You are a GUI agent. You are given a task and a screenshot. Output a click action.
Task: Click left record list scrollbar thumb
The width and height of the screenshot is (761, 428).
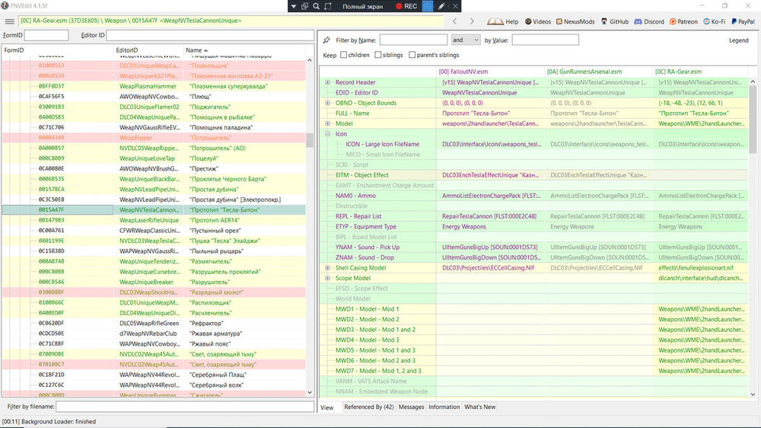(x=310, y=140)
